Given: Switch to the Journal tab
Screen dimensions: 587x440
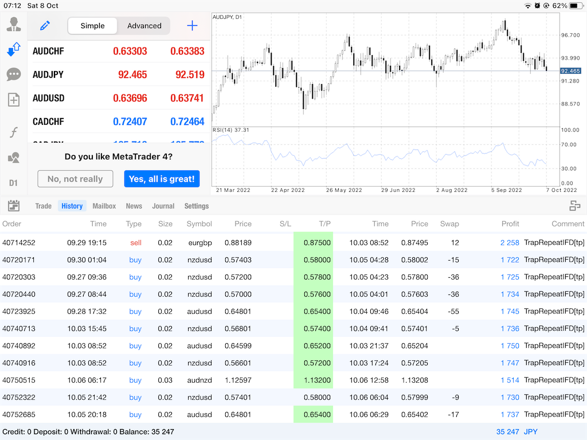Looking at the screenshot, I should tap(163, 206).
